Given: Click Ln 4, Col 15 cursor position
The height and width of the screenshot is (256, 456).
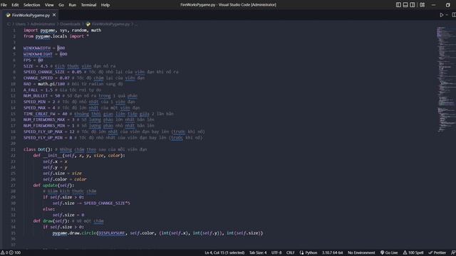Looking at the screenshot, I should pos(224,252).
